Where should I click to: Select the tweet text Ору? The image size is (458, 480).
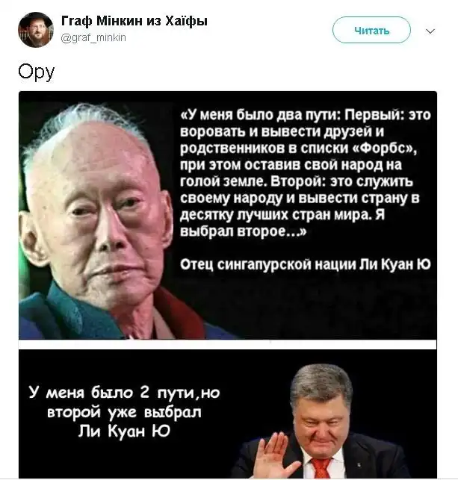click(36, 72)
